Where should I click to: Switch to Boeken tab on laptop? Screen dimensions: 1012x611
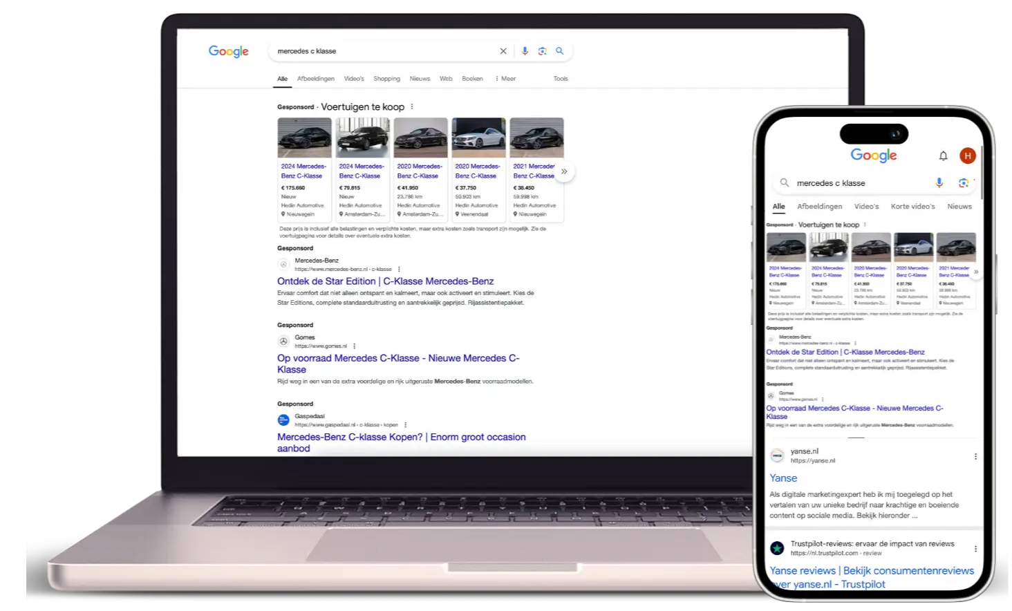[x=473, y=79]
